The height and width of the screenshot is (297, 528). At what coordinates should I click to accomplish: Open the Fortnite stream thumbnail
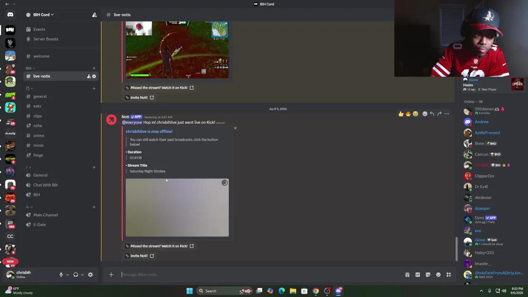tap(177, 50)
